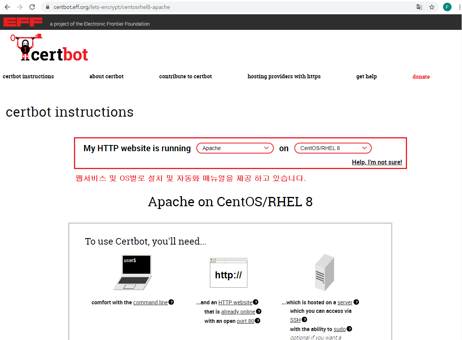Open certbot instructions menu item

click(28, 76)
